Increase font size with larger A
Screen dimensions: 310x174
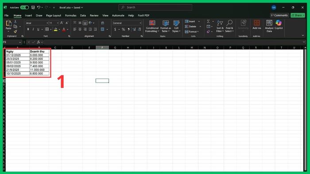coord(62,23)
